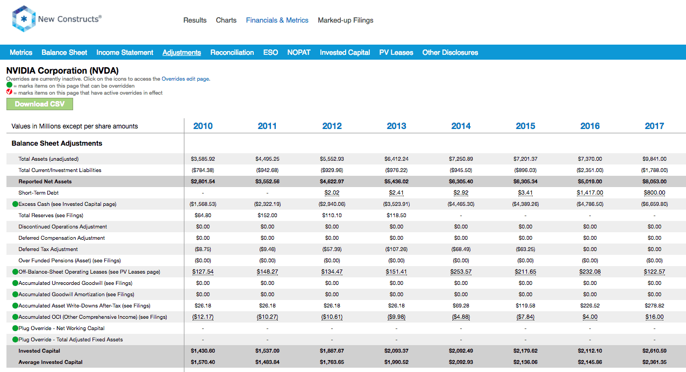Switch to the Metrics tab

pos(21,53)
